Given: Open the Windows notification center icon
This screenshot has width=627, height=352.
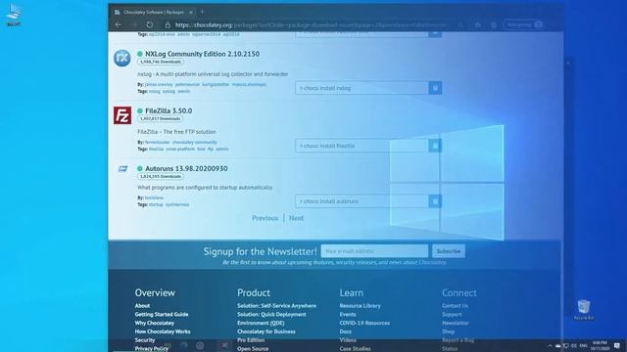Looking at the screenshot, I should [x=617, y=345].
